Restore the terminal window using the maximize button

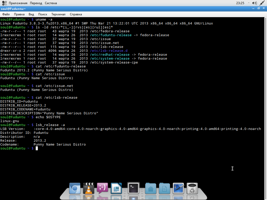coord(259,8)
